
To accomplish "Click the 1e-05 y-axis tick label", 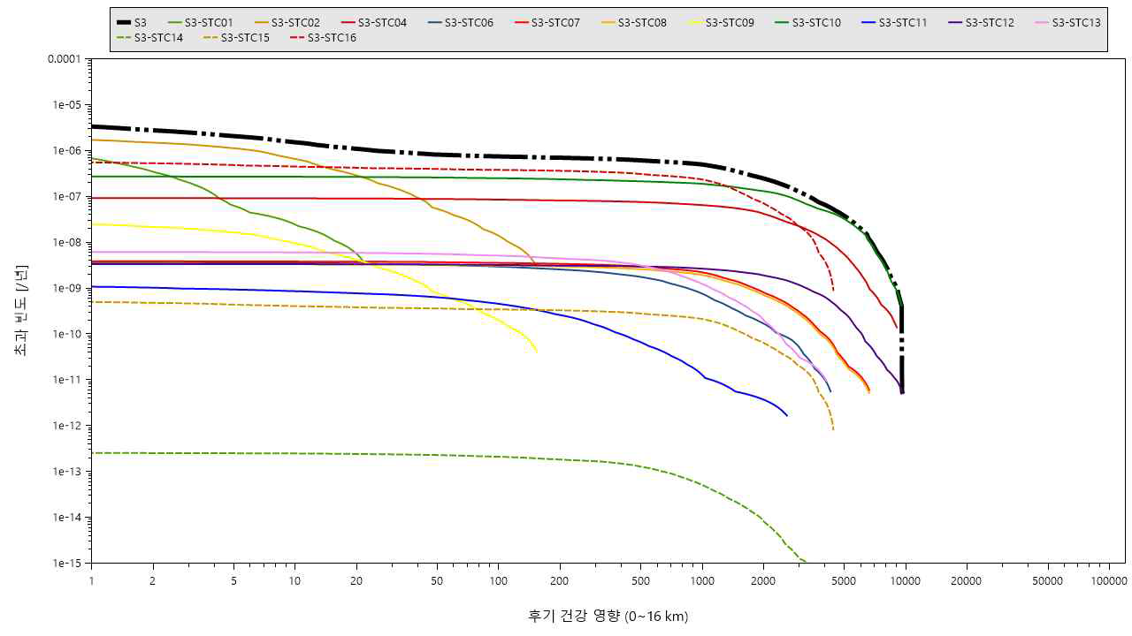I will [x=67, y=105].
